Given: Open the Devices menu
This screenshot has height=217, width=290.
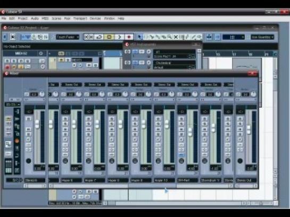Looking at the screenshot, I should pyautogui.click(x=95, y=19).
